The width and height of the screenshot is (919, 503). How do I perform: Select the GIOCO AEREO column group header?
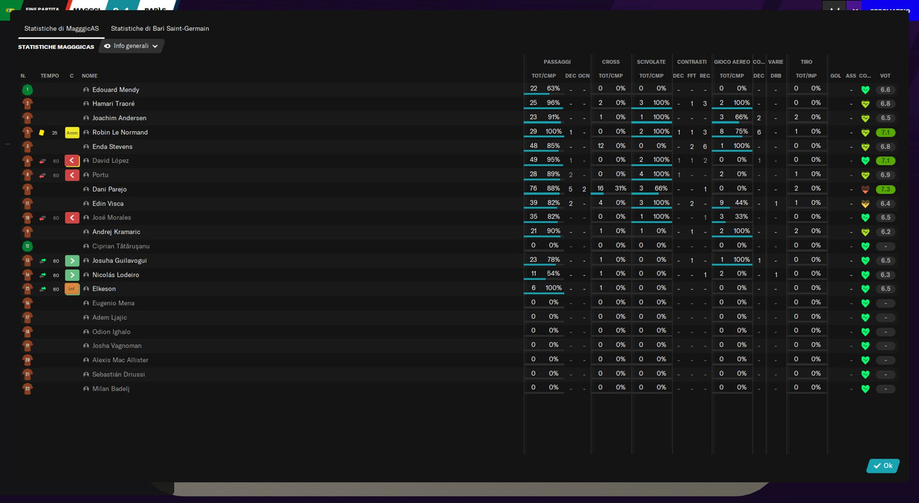tap(732, 62)
